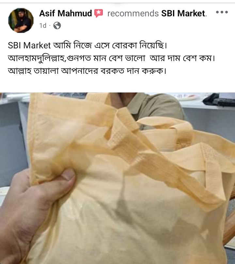The height and width of the screenshot is (264, 235).
Task: Open Asif Mahmud's profile from his name
Action: pos(66,13)
